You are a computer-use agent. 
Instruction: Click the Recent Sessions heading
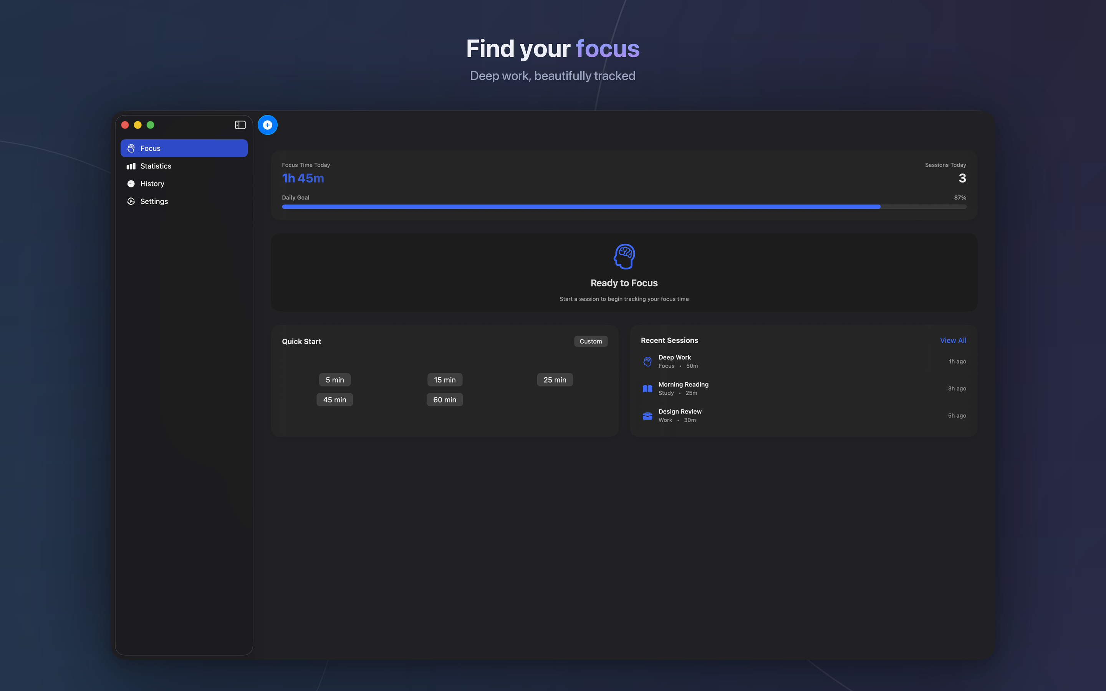[669, 341]
